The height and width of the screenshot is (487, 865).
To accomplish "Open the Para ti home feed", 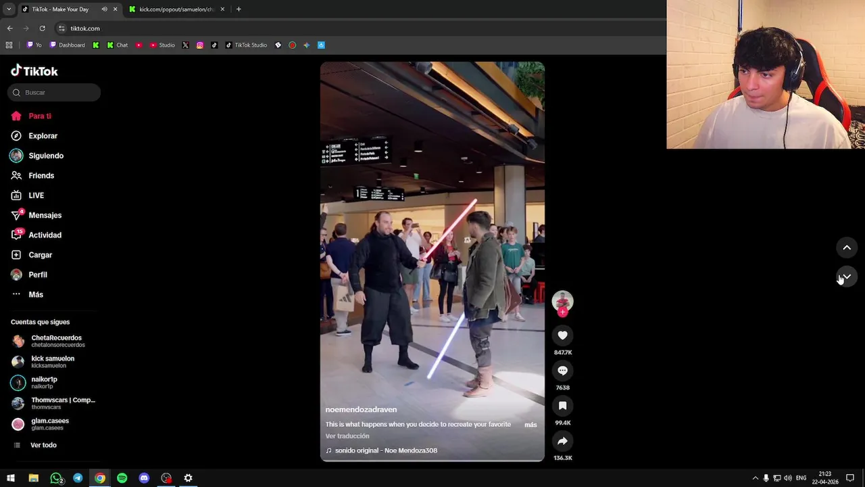I will pyautogui.click(x=31, y=116).
